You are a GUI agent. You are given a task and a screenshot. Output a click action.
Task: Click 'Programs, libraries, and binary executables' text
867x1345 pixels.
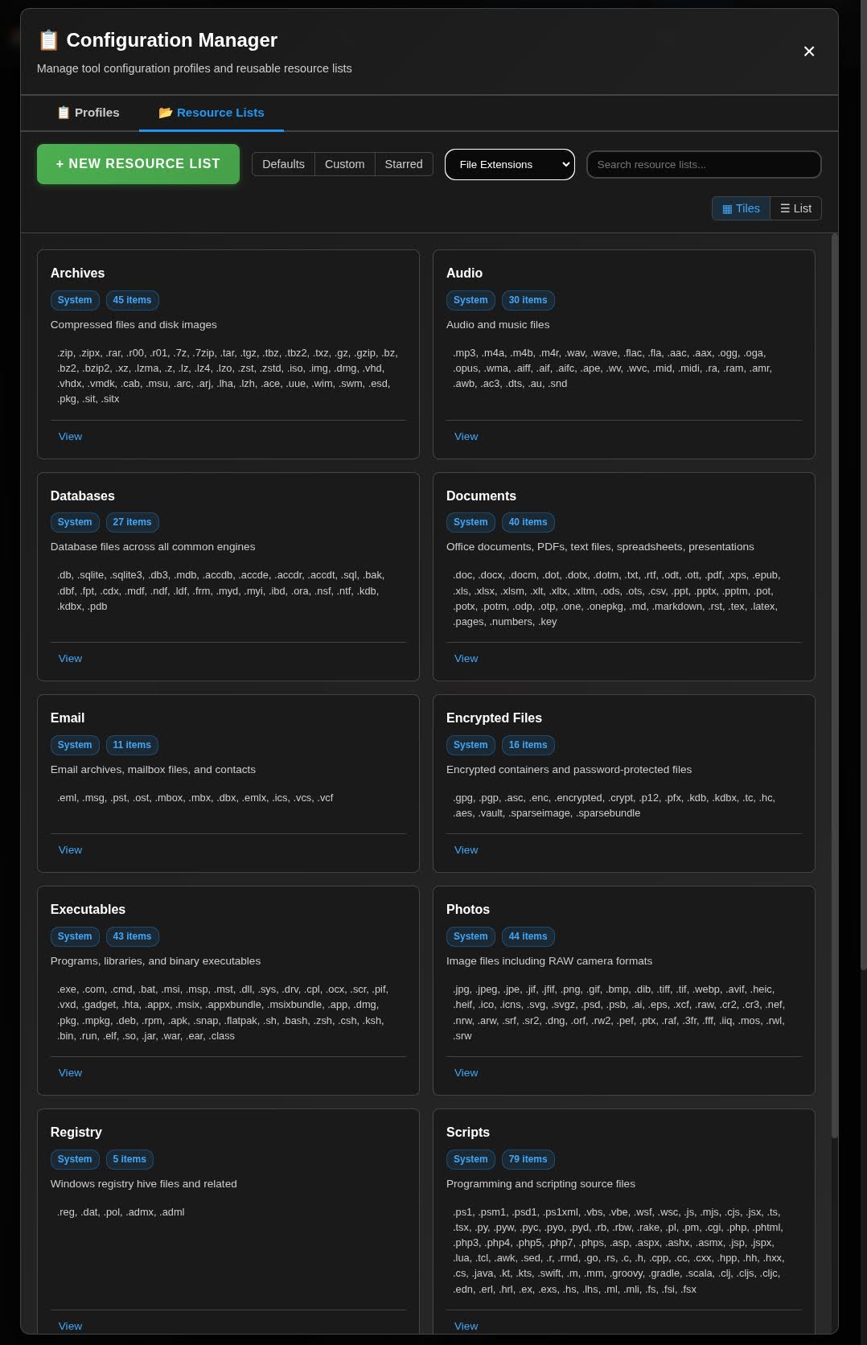coord(155,961)
